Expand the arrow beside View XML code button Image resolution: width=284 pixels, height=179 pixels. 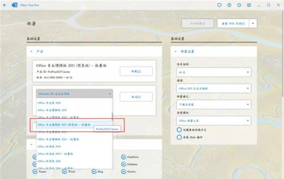[253, 23]
